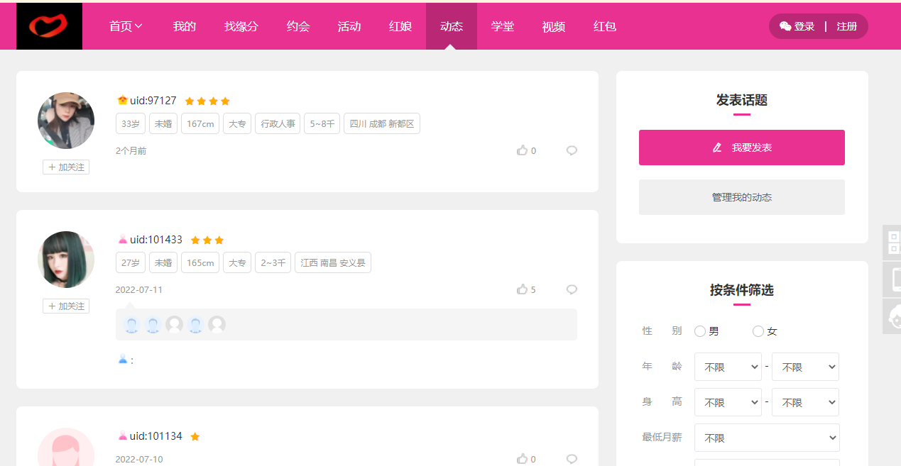Click the green-haired avatar of uid:101433
901x466 pixels.
66,260
